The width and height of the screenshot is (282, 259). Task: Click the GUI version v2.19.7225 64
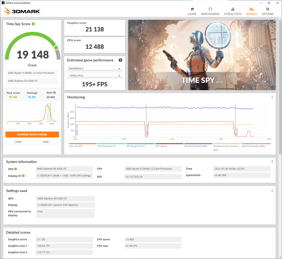153,177
